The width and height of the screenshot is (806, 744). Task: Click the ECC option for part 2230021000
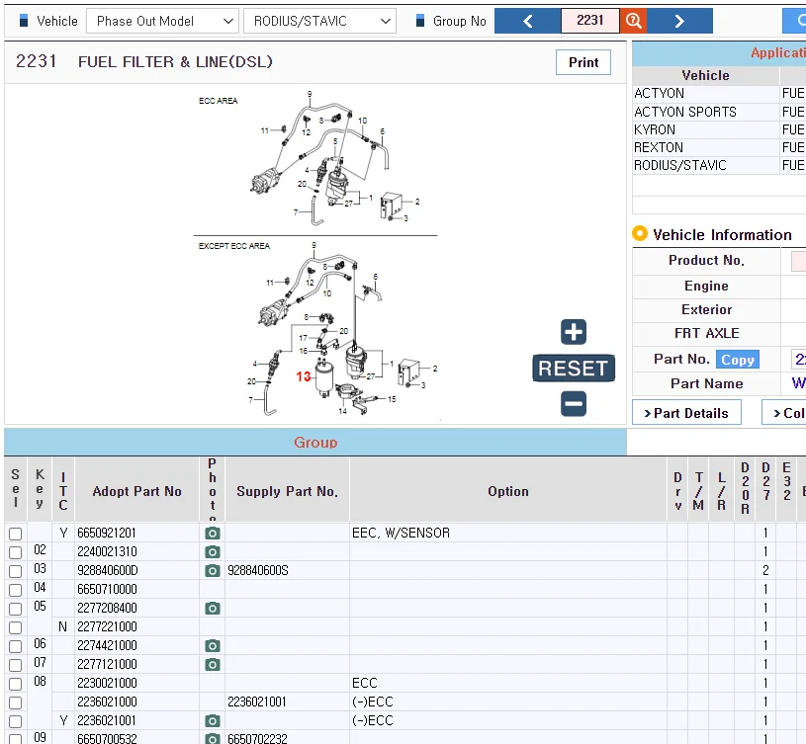(365, 683)
